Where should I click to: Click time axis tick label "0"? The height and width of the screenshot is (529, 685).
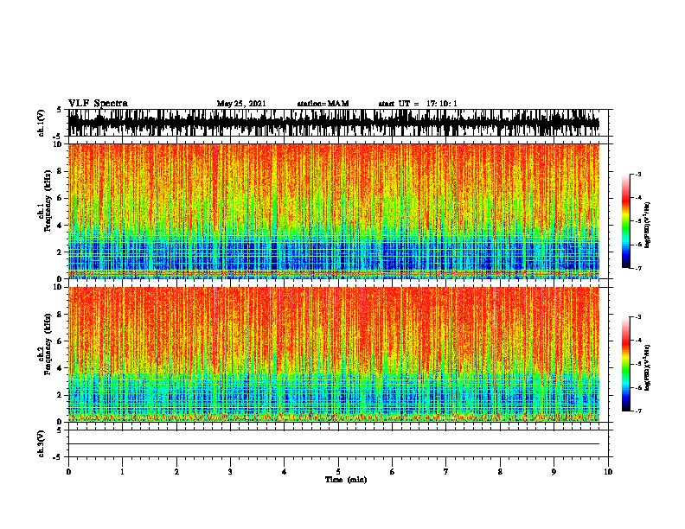point(68,472)
